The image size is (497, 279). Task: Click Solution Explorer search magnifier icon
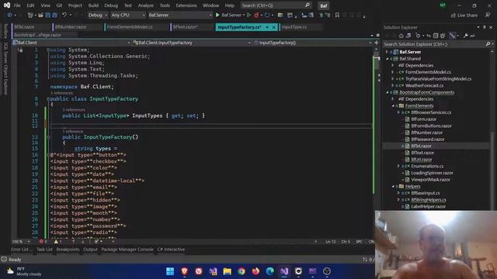pos(488,44)
